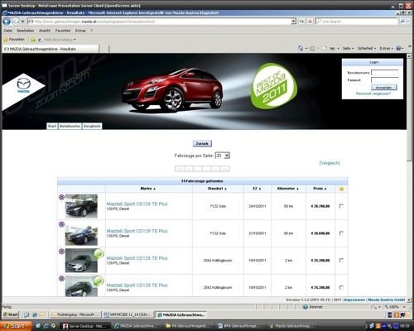Screen dimensions: 414x331
Task: Click thumbnail of silver Mazda6 third row
Action: [81, 261]
